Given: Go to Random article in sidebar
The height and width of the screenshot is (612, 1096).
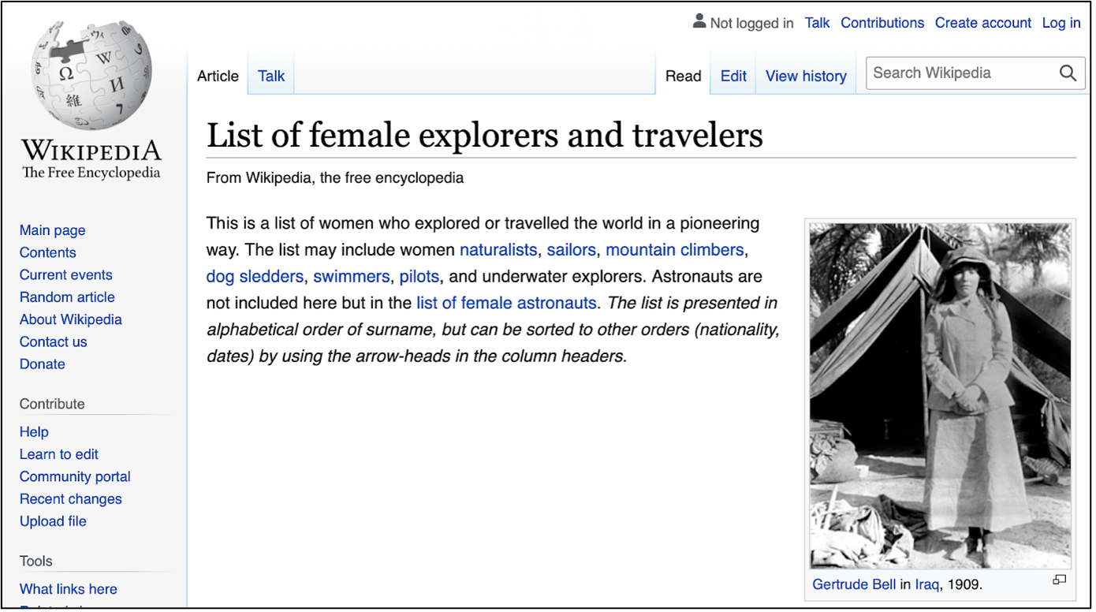Looking at the screenshot, I should pos(67,297).
